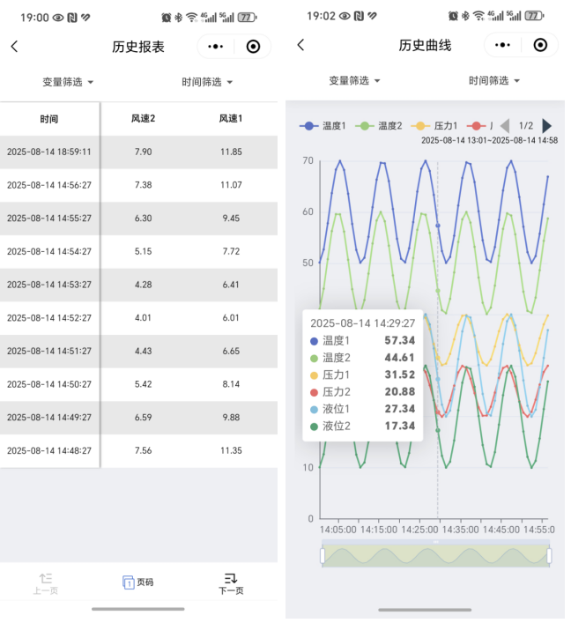
Task: Toggle 温度2 series in chart legend
Action: (x=378, y=126)
